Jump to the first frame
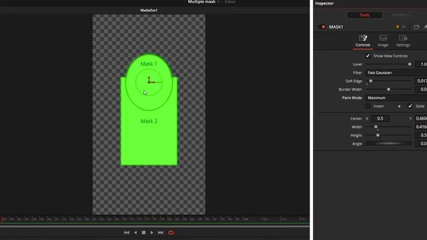The image size is (427, 240). [126, 233]
